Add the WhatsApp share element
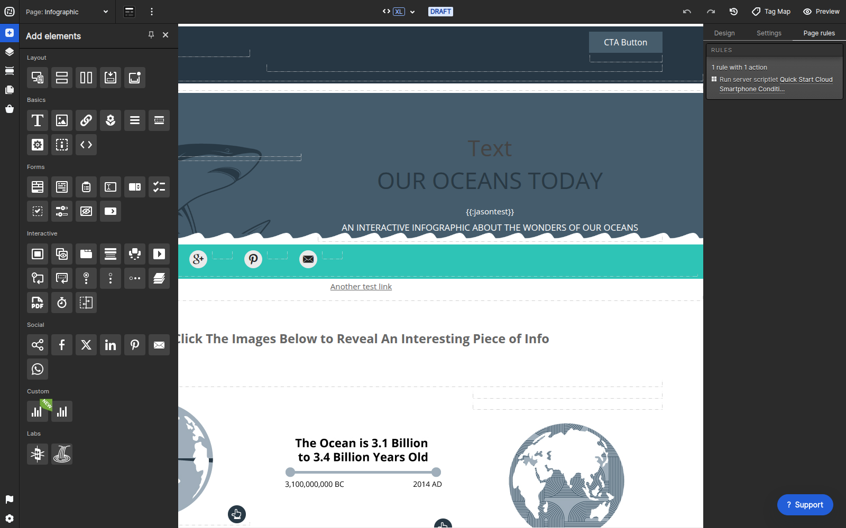846x528 pixels. point(38,369)
